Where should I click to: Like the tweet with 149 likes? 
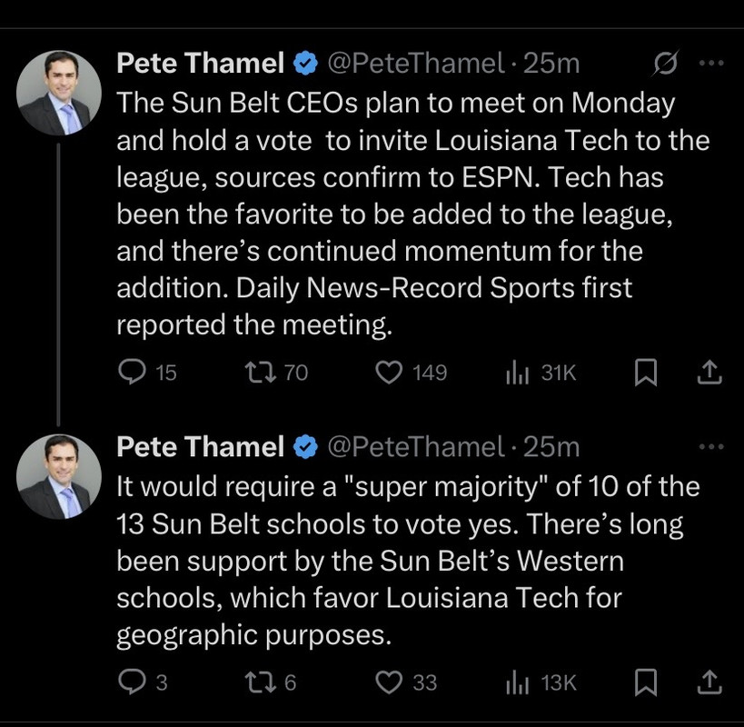(x=389, y=373)
